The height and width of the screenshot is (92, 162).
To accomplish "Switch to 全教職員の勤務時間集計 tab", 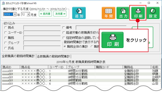I will click(18, 56).
